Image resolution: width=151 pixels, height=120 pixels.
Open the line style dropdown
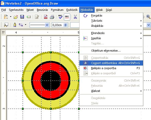39,25
